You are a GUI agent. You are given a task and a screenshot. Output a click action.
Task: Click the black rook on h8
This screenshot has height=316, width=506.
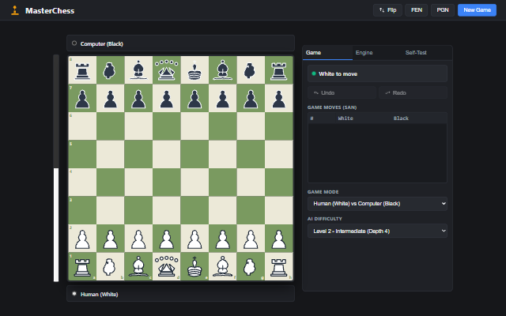(279, 70)
